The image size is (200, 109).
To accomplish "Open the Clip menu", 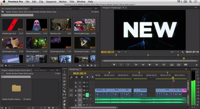I will 41,1.
